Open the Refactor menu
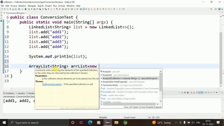 coord(22,6)
